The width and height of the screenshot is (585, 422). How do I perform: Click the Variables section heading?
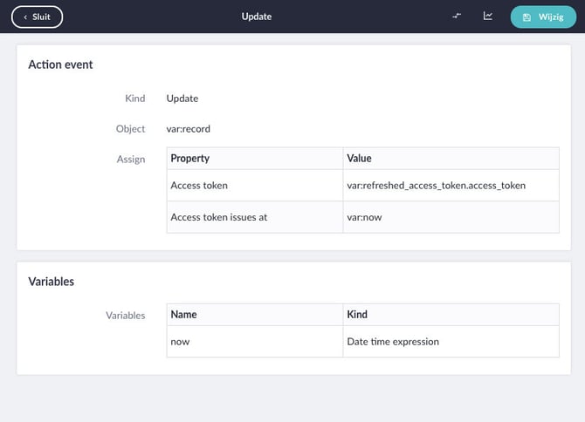(x=52, y=282)
